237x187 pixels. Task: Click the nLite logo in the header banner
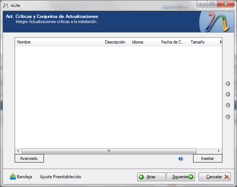(218, 22)
